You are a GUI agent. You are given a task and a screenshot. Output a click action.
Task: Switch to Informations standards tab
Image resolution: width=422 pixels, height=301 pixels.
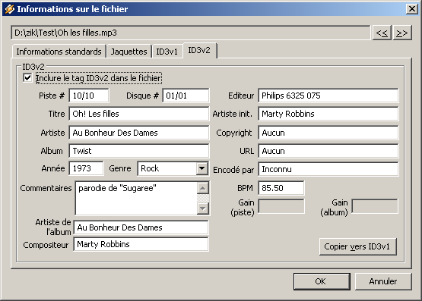pos(59,52)
